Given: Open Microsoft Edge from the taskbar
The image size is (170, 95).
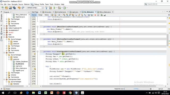Looking at the screenshot, I should pos(27,93).
